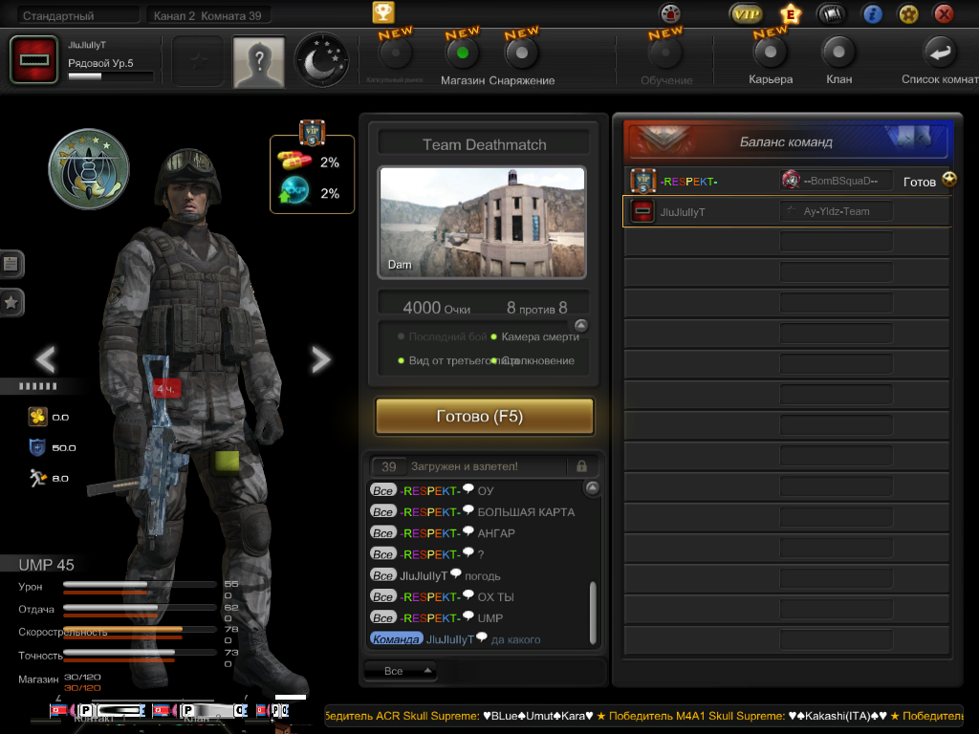The width and height of the screenshot is (979, 734).
Task: Click the Скорострельность stat bar
Action: [140, 629]
